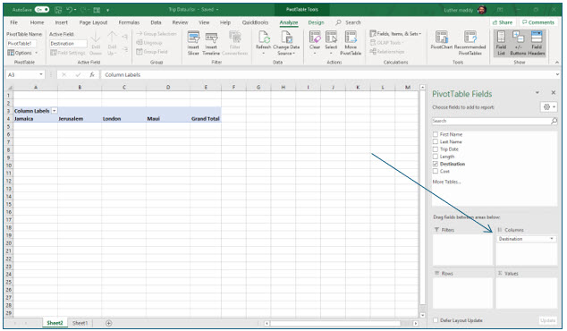Click the search magnifier in fields pane

[554, 121]
